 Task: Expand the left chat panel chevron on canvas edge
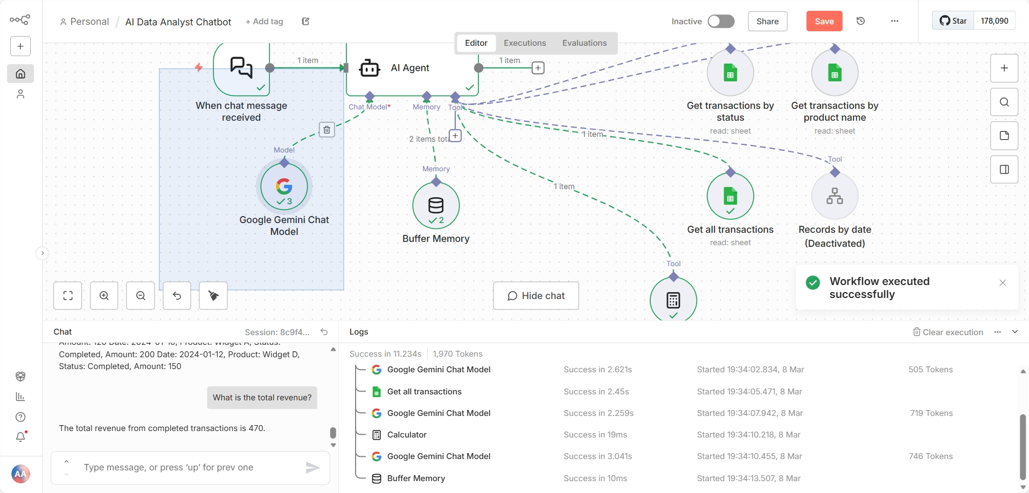pos(43,253)
